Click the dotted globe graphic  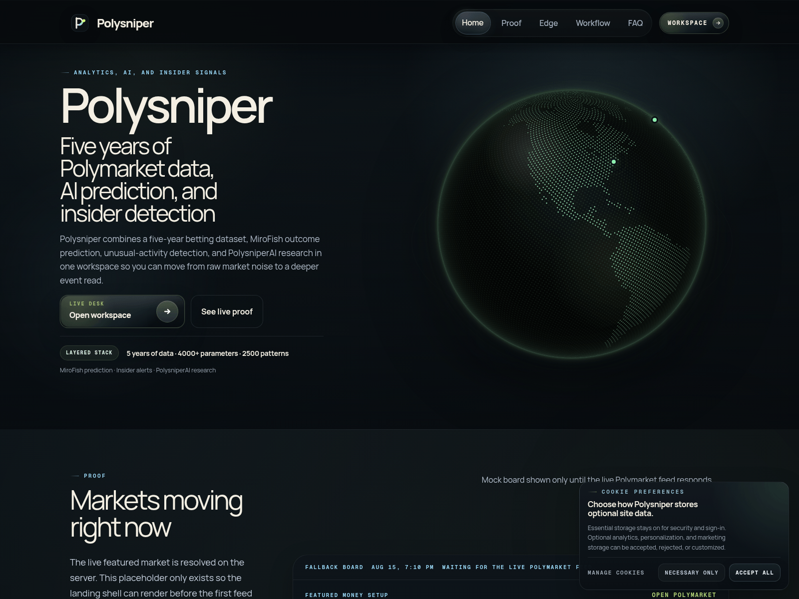pos(572,224)
